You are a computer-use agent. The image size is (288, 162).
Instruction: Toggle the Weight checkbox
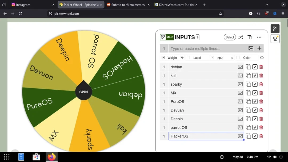(163, 57)
